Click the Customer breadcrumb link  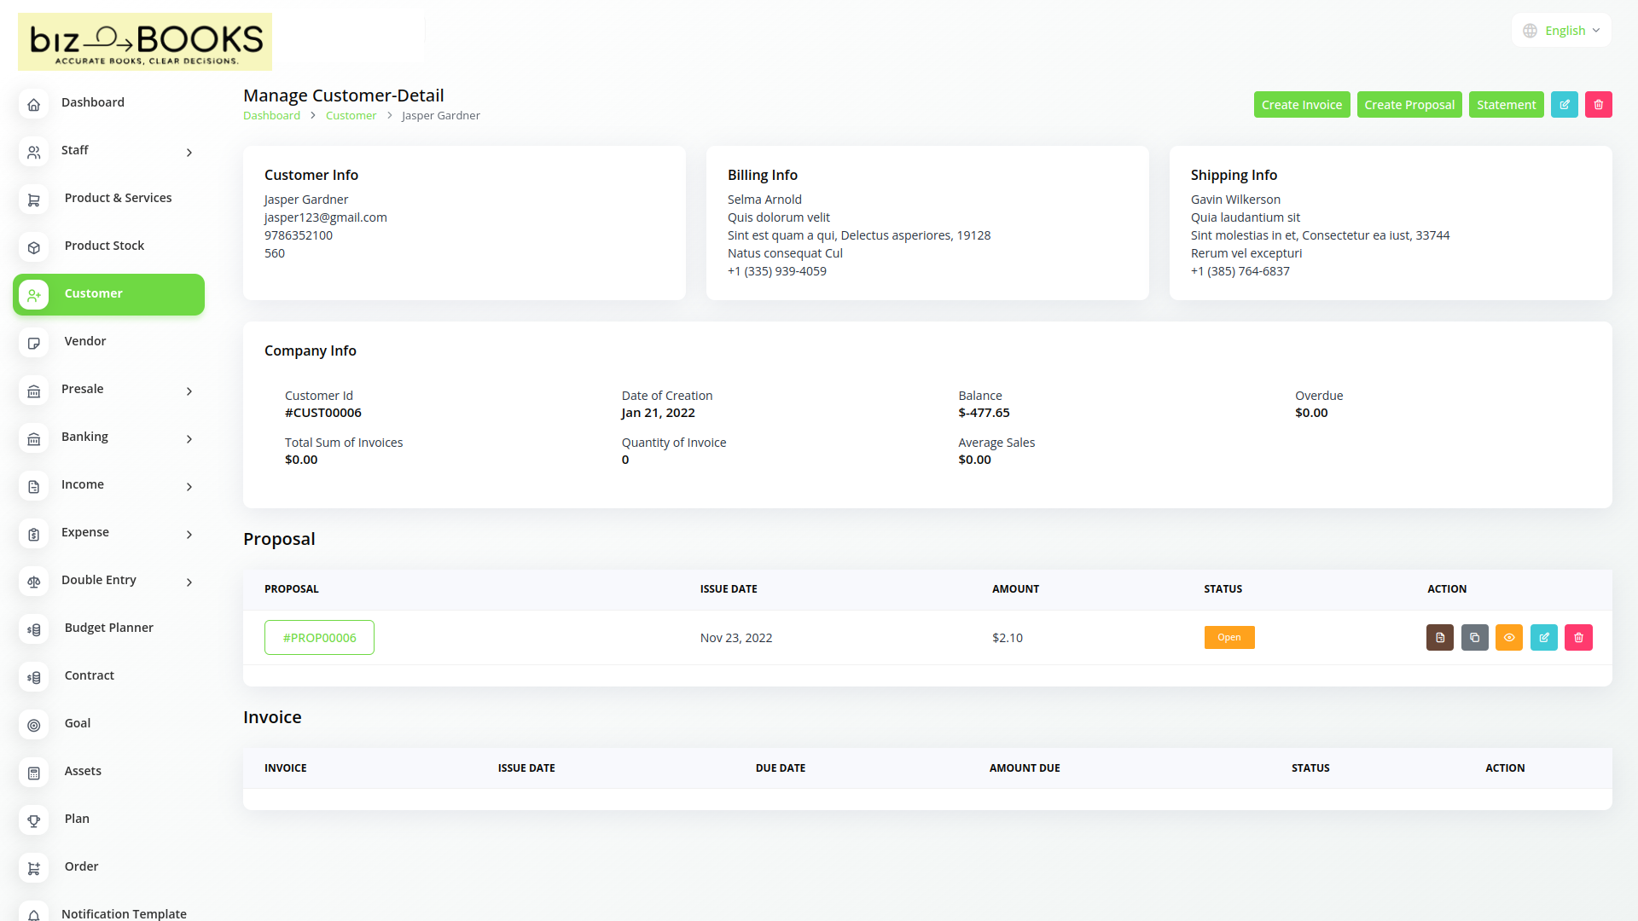[x=351, y=115]
